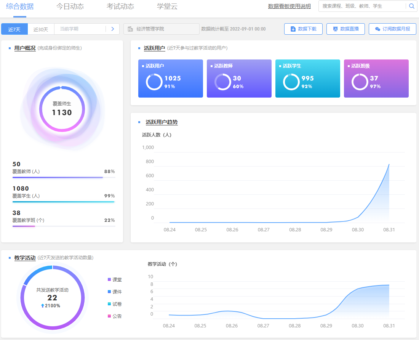Image resolution: width=419 pixels, height=340 pixels.
Task: Click the WeChat icon in 订阅数据月报
Action: 377,29
